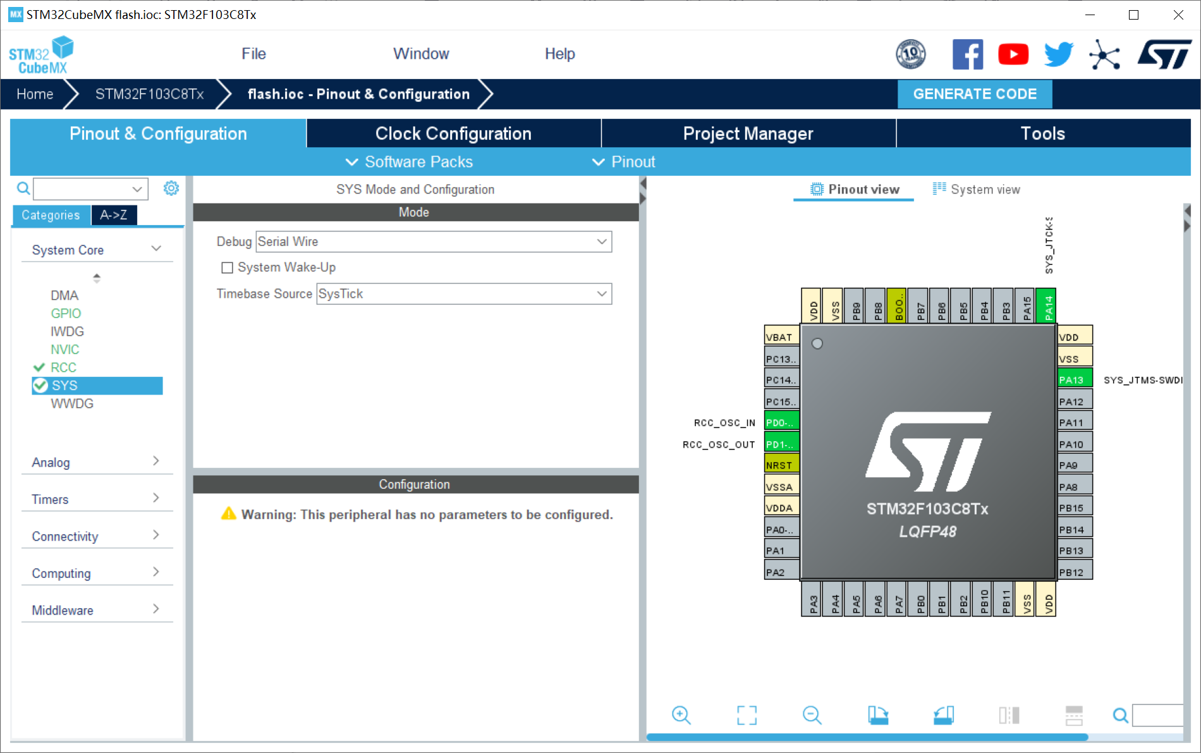Select the Categories tab

[51, 215]
